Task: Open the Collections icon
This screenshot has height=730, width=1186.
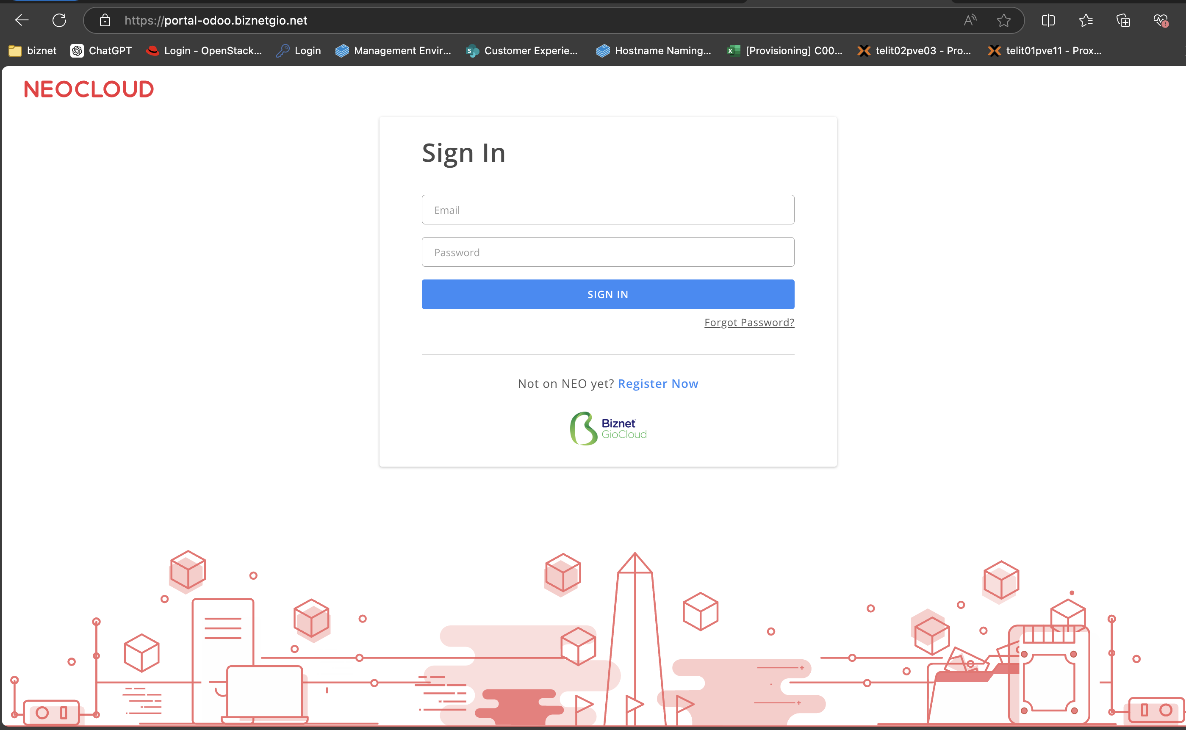Action: click(1123, 20)
